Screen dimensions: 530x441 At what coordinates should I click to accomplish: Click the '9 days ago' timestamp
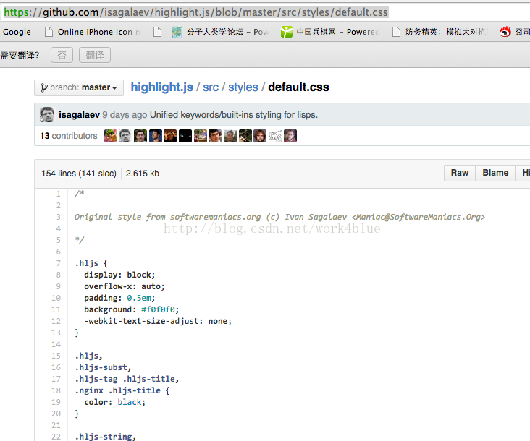tap(125, 115)
